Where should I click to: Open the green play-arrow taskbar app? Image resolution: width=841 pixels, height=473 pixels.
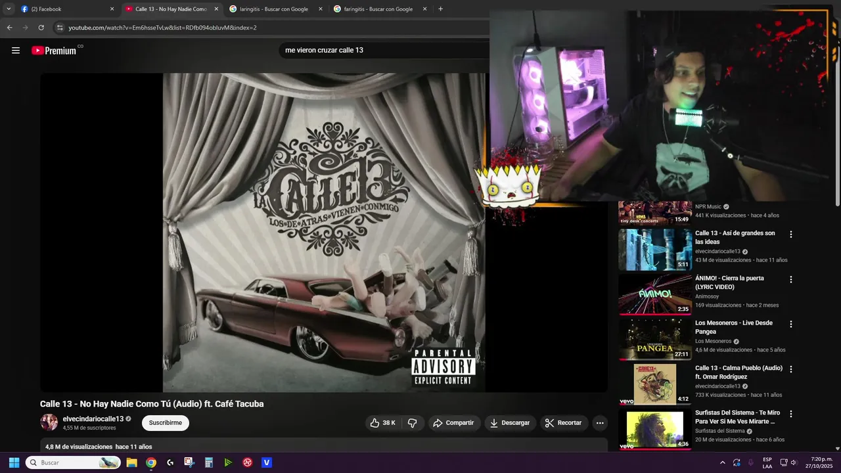(x=228, y=462)
